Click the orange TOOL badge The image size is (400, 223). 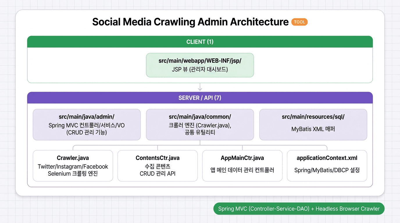tap(299, 22)
